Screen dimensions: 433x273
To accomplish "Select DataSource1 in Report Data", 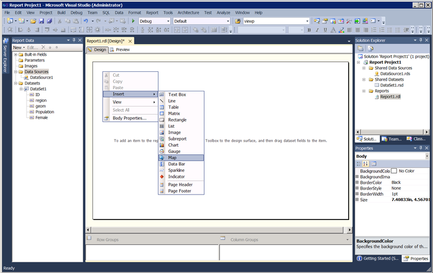I will 42,77.
